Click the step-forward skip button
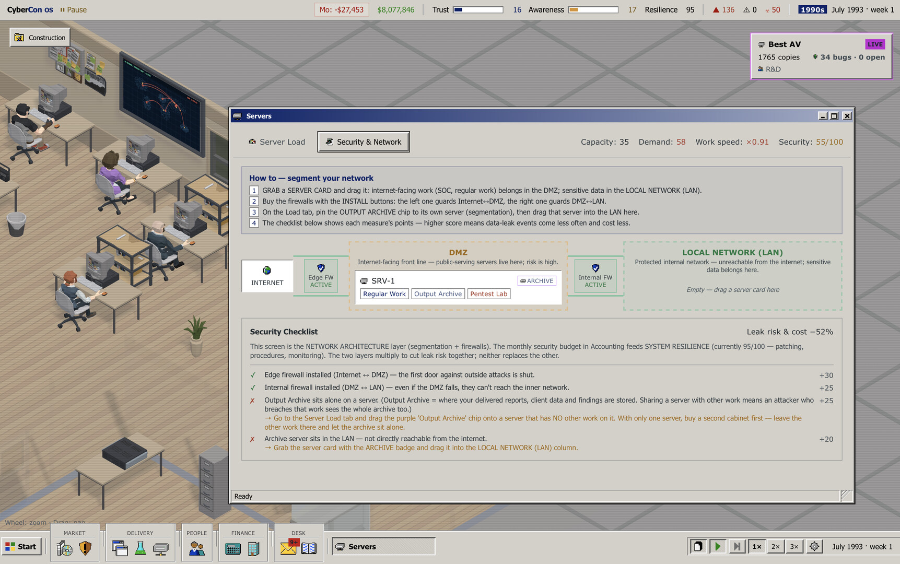The width and height of the screenshot is (900, 564). 737,546
